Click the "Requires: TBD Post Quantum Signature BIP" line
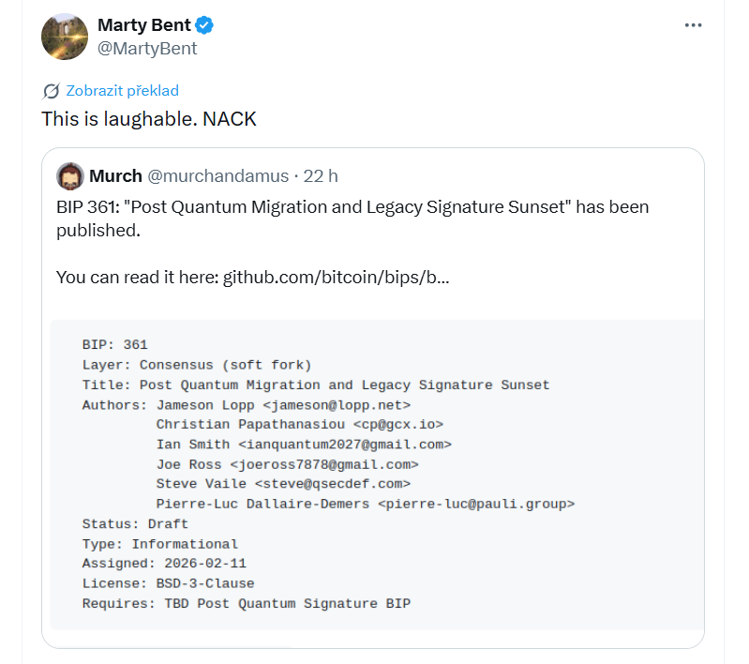 pos(246,603)
